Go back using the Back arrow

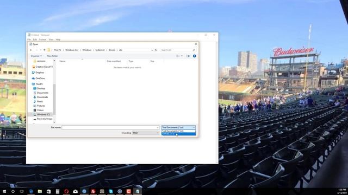[31, 50]
